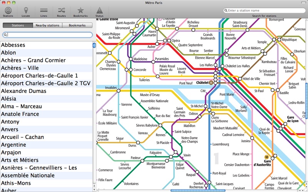Click Strasbourg Saint-Denis station marker

tap(248, 30)
